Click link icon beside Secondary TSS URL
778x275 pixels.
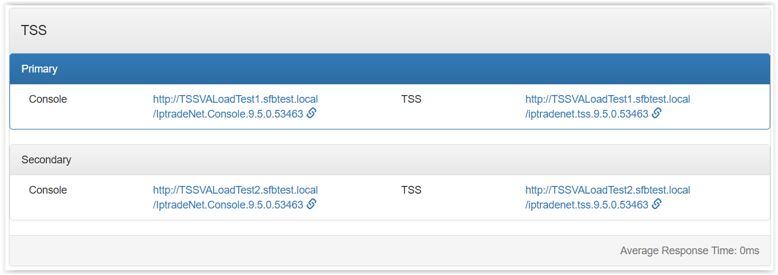tap(656, 204)
